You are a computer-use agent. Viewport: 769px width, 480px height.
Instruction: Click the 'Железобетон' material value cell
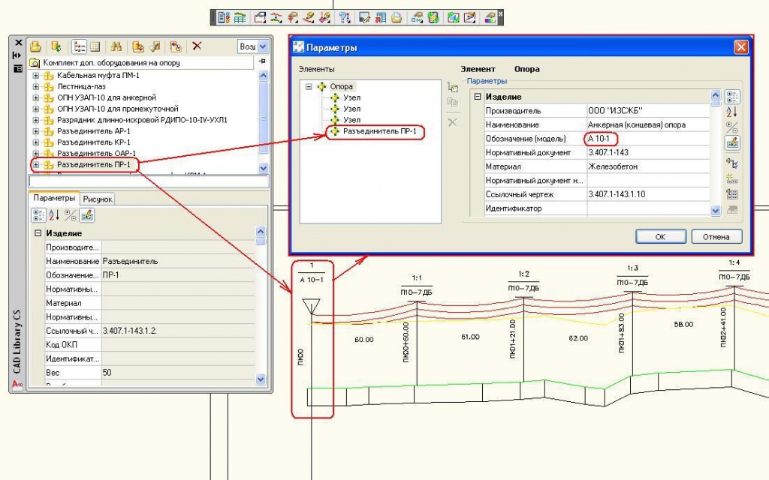648,166
